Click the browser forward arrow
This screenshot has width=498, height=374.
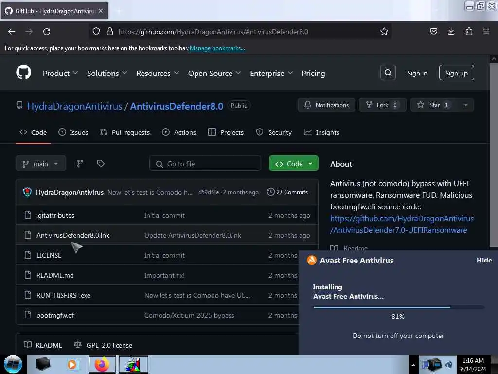coord(29,32)
